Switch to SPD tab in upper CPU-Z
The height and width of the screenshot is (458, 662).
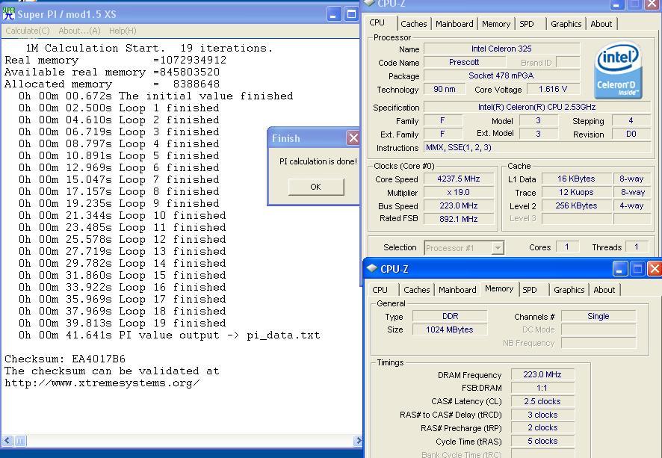point(527,24)
